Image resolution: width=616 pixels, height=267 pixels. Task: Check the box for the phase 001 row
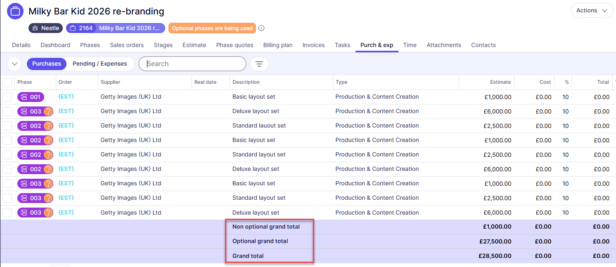click(x=7, y=97)
